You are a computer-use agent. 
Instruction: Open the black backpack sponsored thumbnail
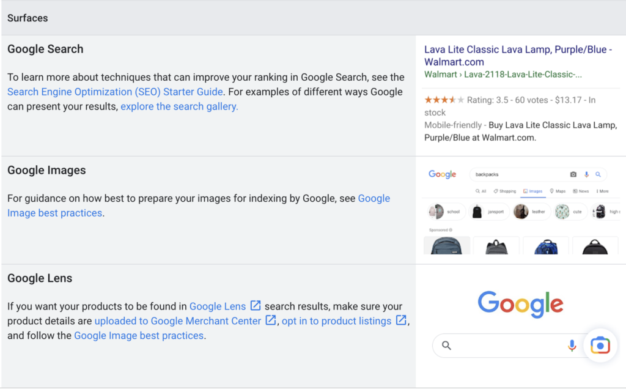coord(595,245)
